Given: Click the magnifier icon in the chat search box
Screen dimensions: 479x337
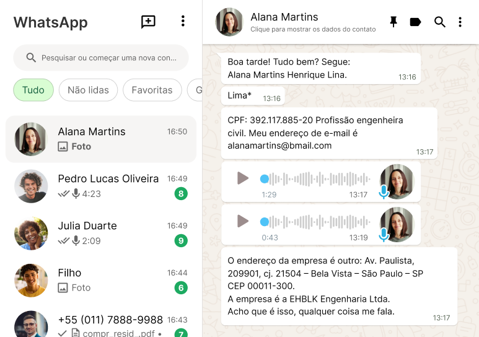Looking at the screenshot, I should point(31,58).
